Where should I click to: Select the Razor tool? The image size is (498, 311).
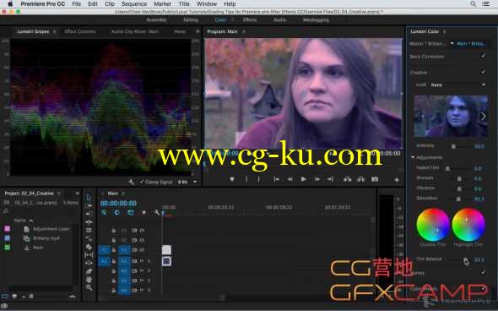click(89, 247)
